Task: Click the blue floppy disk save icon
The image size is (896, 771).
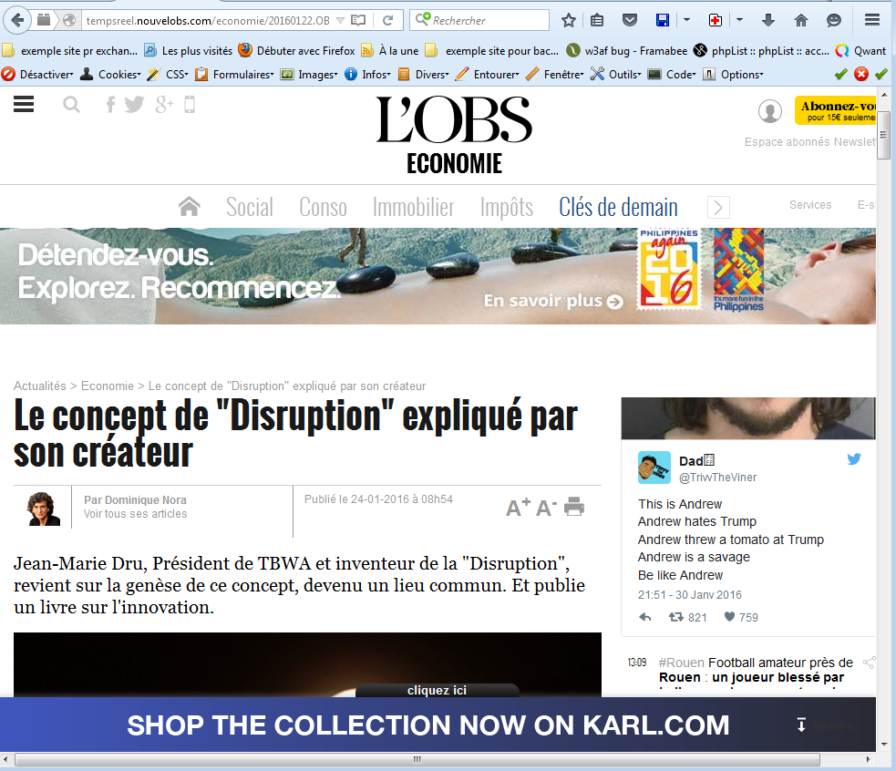Action: tap(663, 21)
